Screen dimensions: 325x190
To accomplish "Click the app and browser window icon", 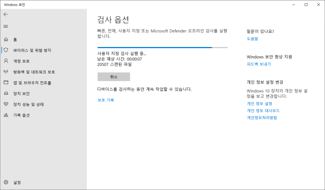I will pyautogui.click(x=6, y=82).
